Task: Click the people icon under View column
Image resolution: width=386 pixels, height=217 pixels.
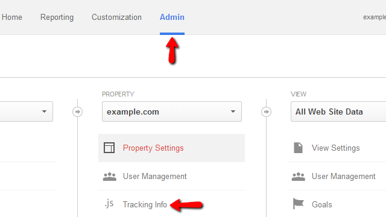Action: [x=299, y=177]
